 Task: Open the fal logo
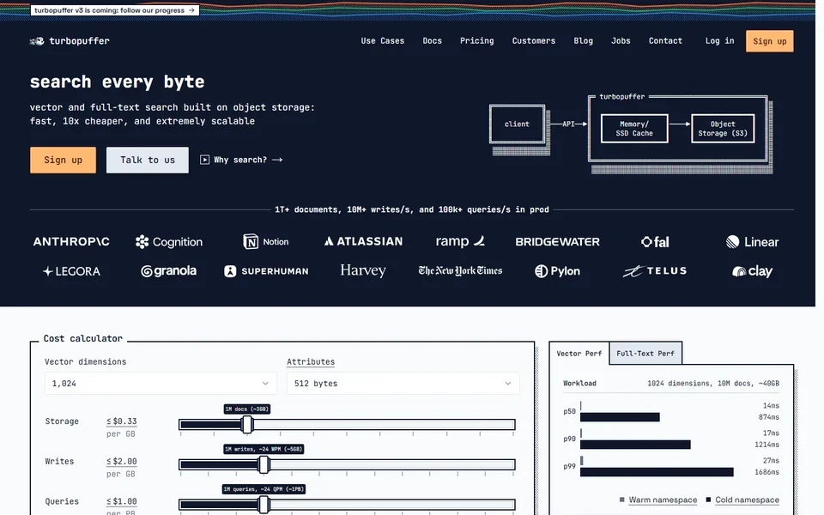[655, 242]
